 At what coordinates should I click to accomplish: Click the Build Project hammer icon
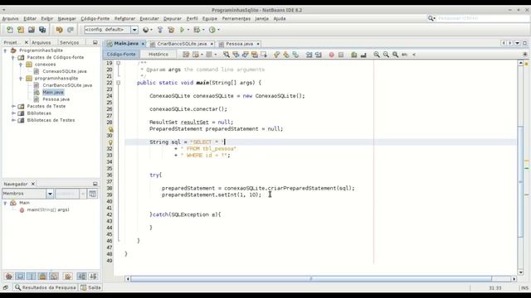(160, 30)
